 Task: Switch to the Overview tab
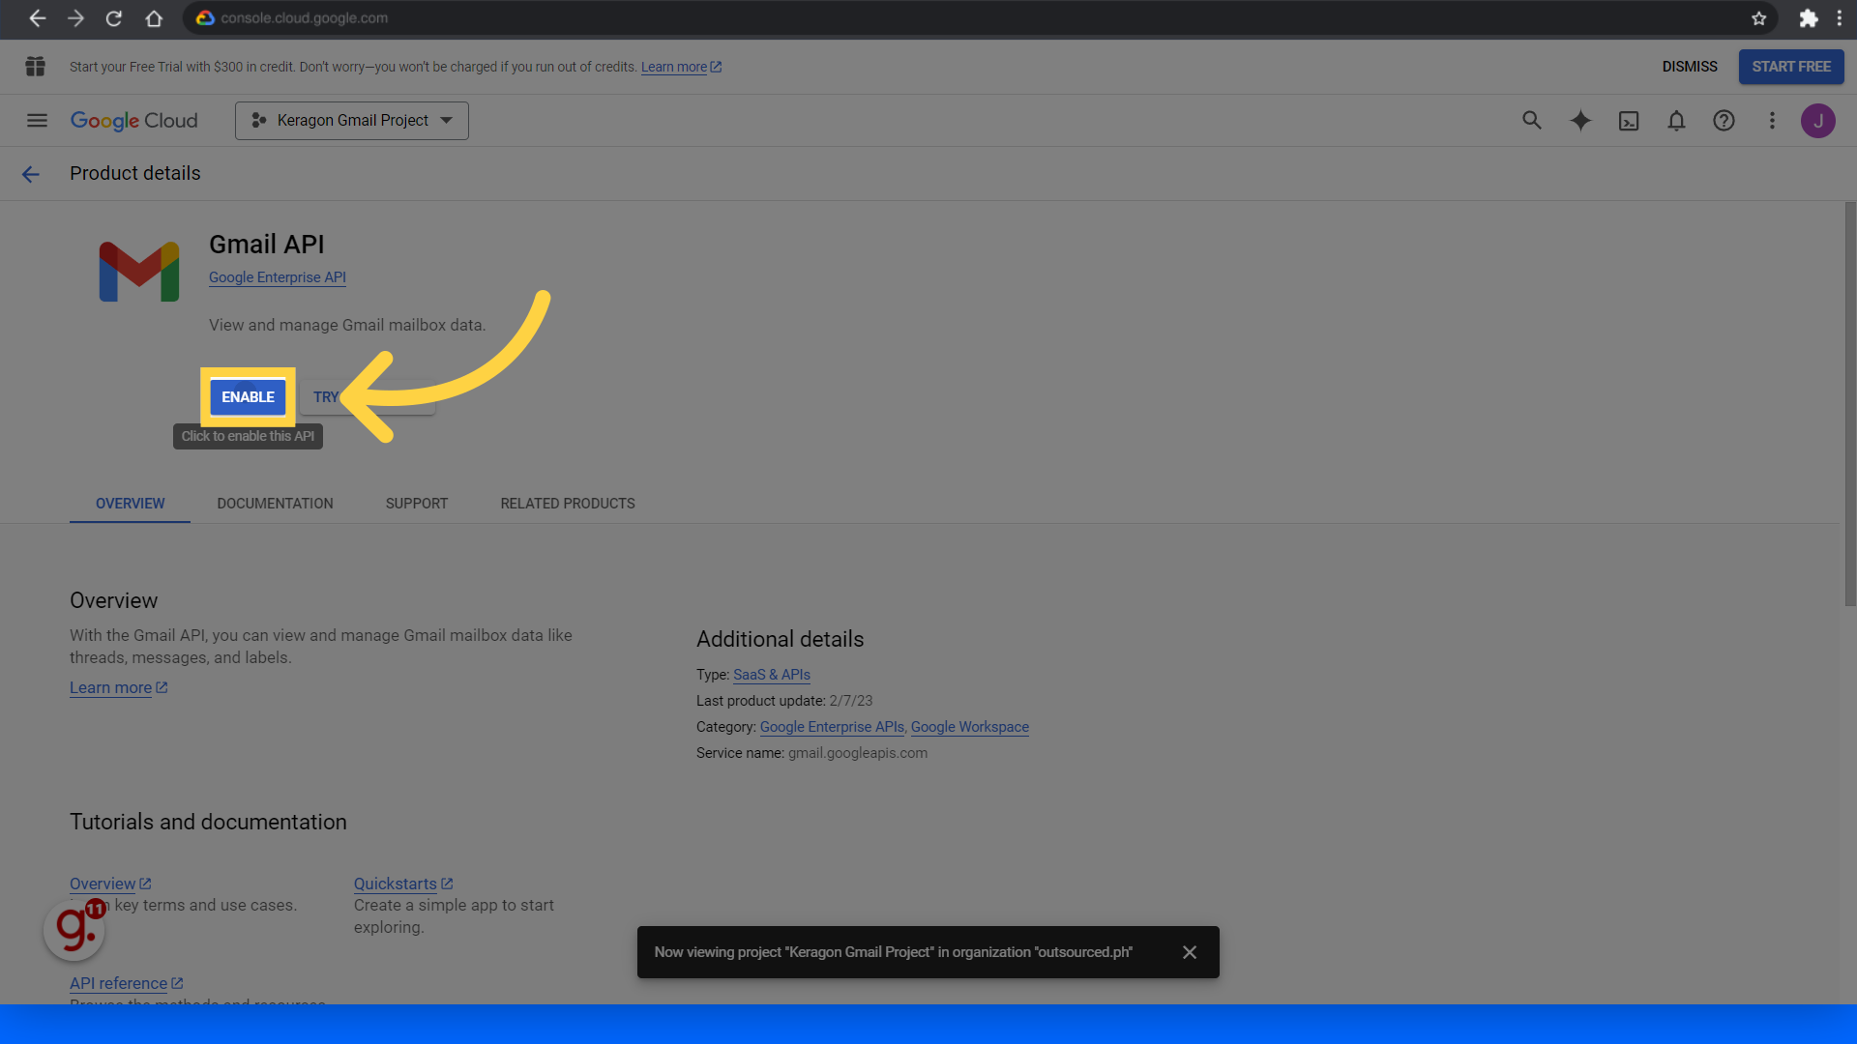click(x=130, y=504)
